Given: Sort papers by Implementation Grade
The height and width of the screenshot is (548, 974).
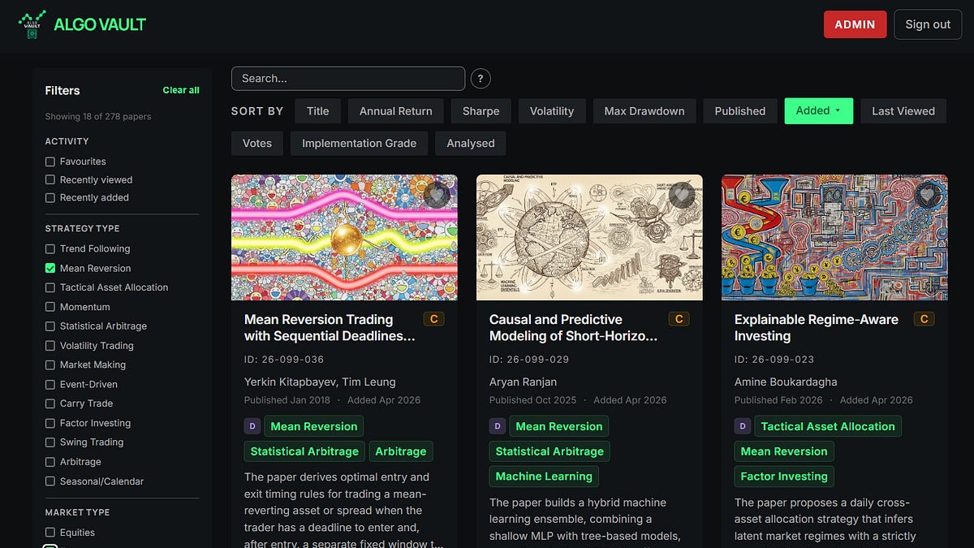Looking at the screenshot, I should (360, 143).
